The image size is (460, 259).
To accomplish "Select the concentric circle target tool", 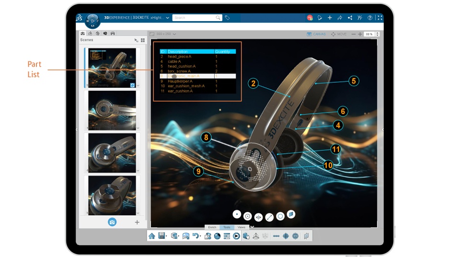I will coord(248,216).
